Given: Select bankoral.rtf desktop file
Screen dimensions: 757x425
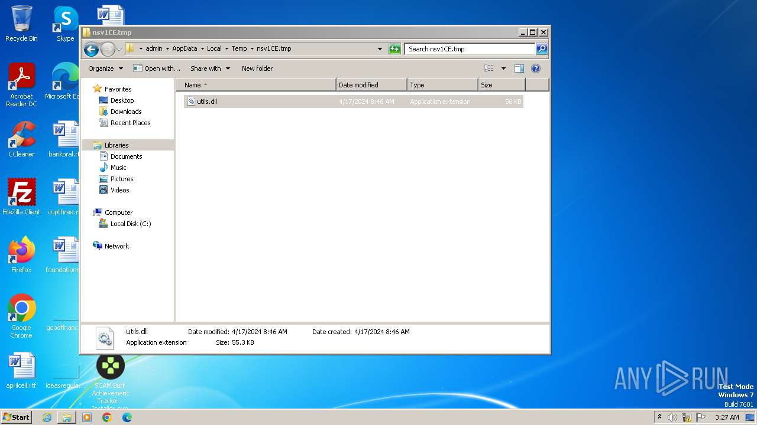Looking at the screenshot, I should pos(64,139).
